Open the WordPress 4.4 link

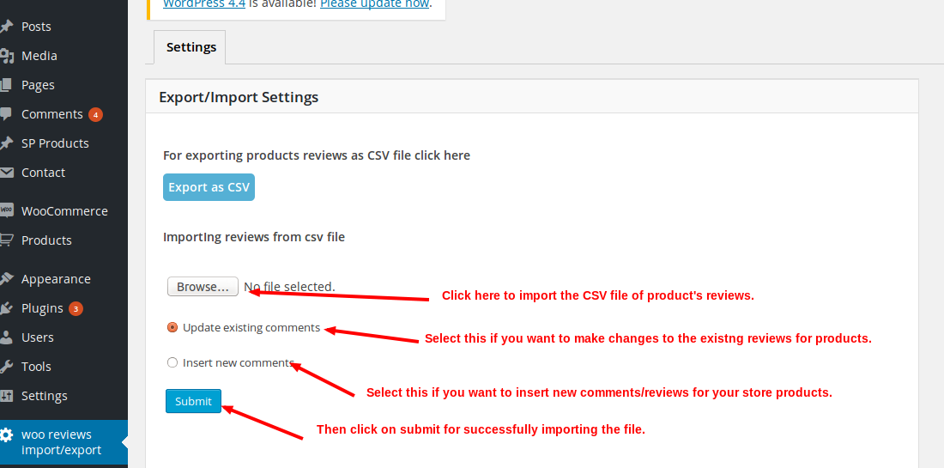coord(204,4)
